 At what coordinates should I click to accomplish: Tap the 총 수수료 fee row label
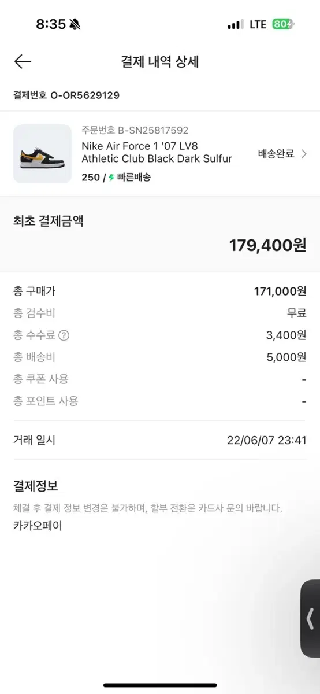[35, 335]
